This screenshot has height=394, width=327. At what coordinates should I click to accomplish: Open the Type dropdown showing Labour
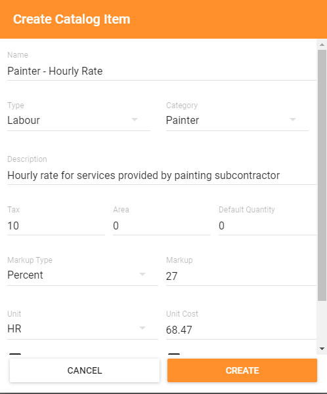click(79, 121)
